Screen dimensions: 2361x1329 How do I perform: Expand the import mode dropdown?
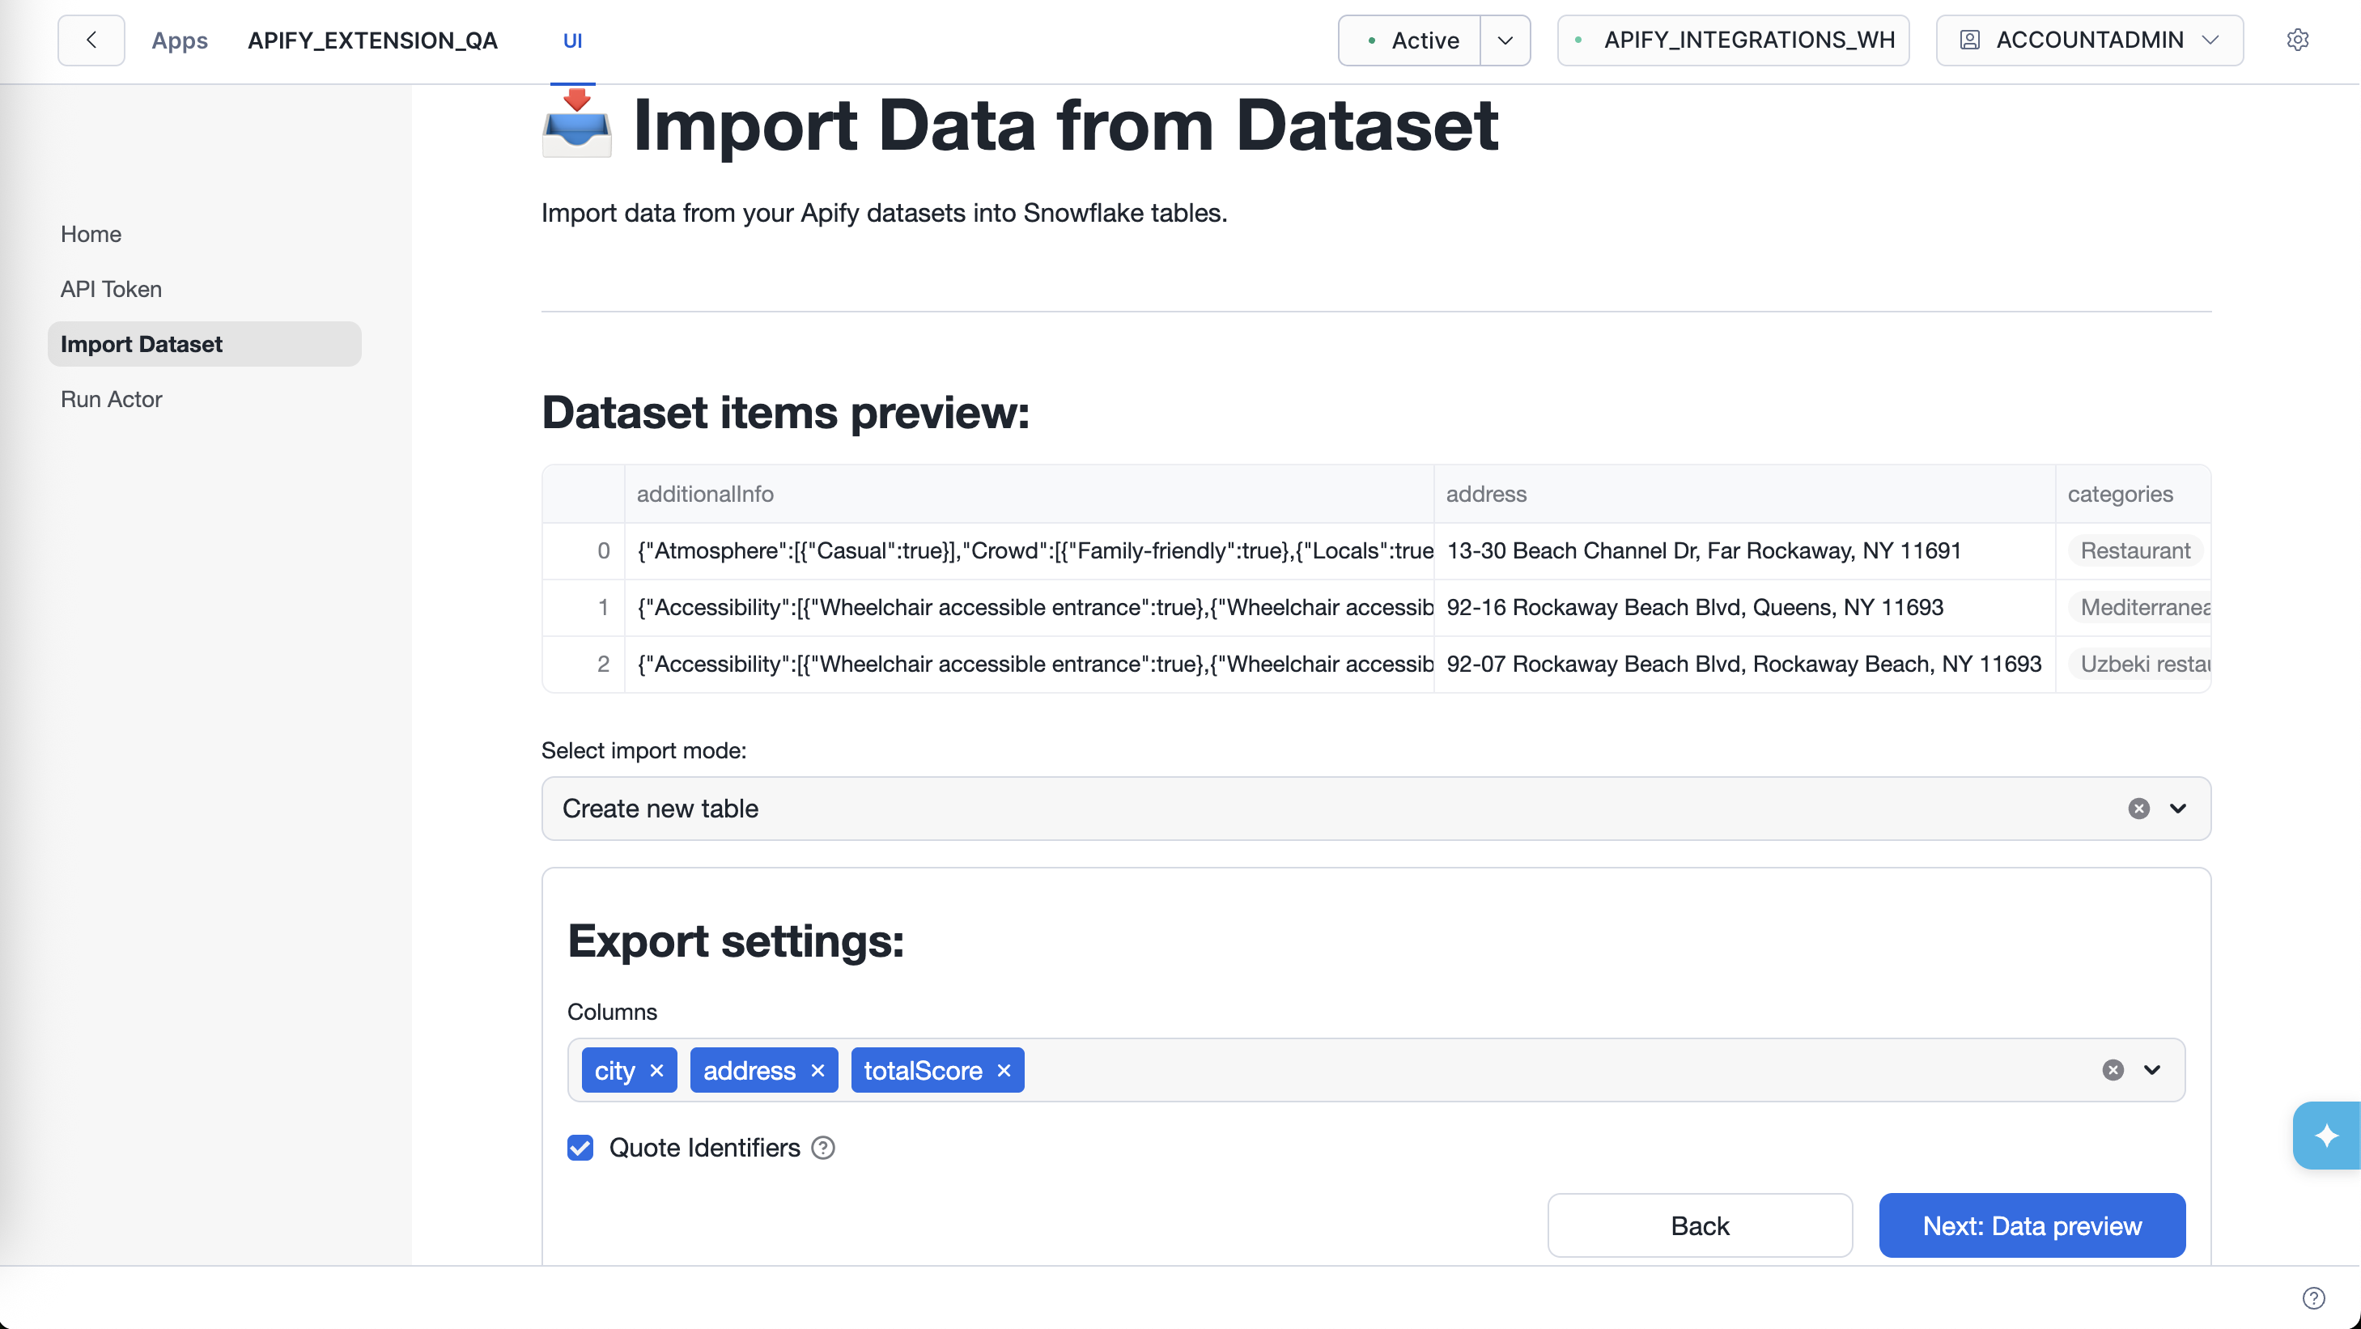[x=2179, y=809]
